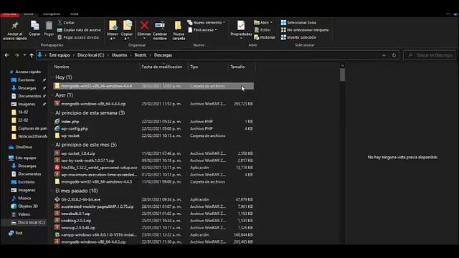The image size is (459, 258).
Task: Click Disco local (C:) breadcrumb
Action: pyautogui.click(x=91, y=55)
